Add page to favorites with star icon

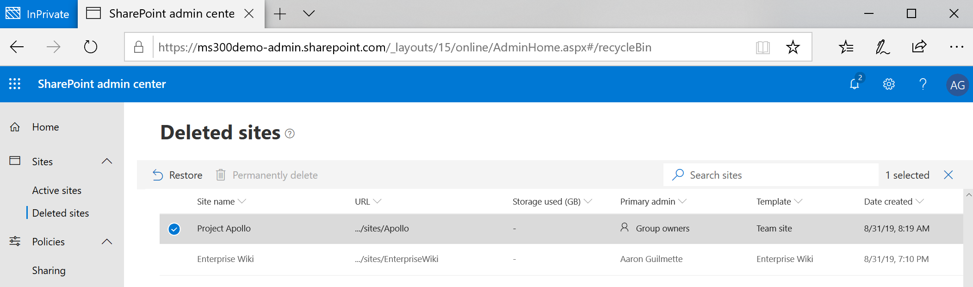[793, 47]
